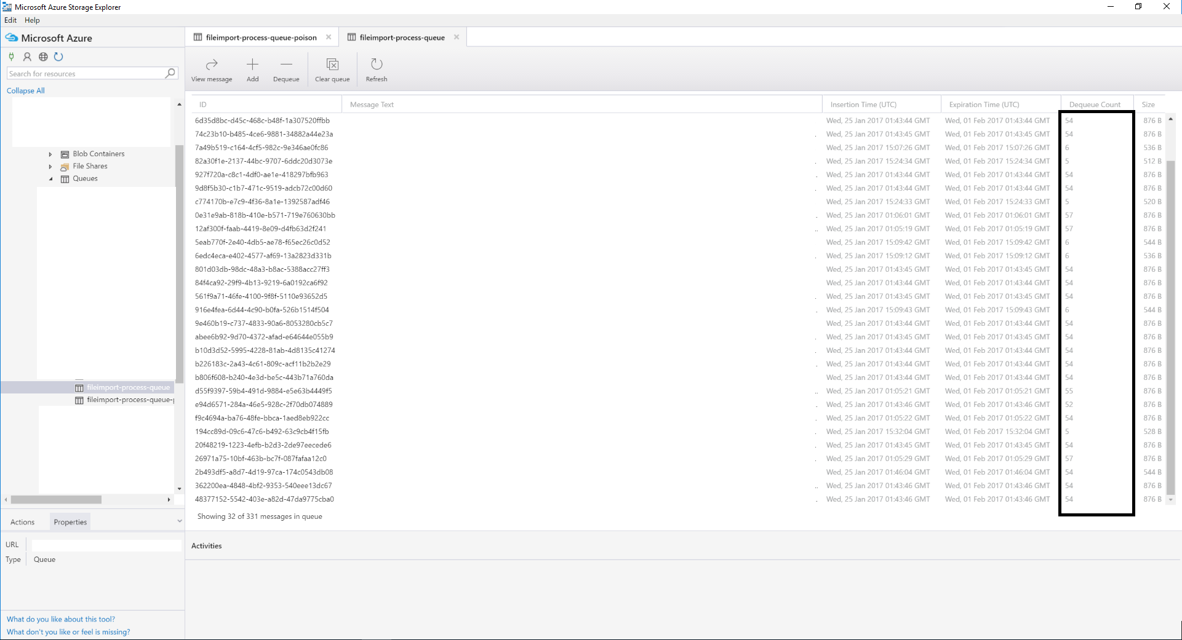The image size is (1182, 640).
Task: Click resource tree scroll-right arrow
Action: click(169, 500)
